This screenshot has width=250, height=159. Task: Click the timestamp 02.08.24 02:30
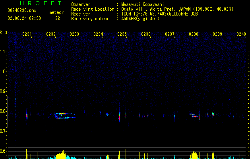(x=24, y=18)
